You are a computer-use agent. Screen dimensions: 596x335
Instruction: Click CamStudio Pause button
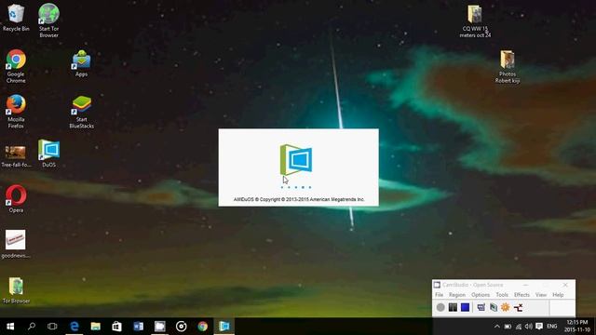453,307
